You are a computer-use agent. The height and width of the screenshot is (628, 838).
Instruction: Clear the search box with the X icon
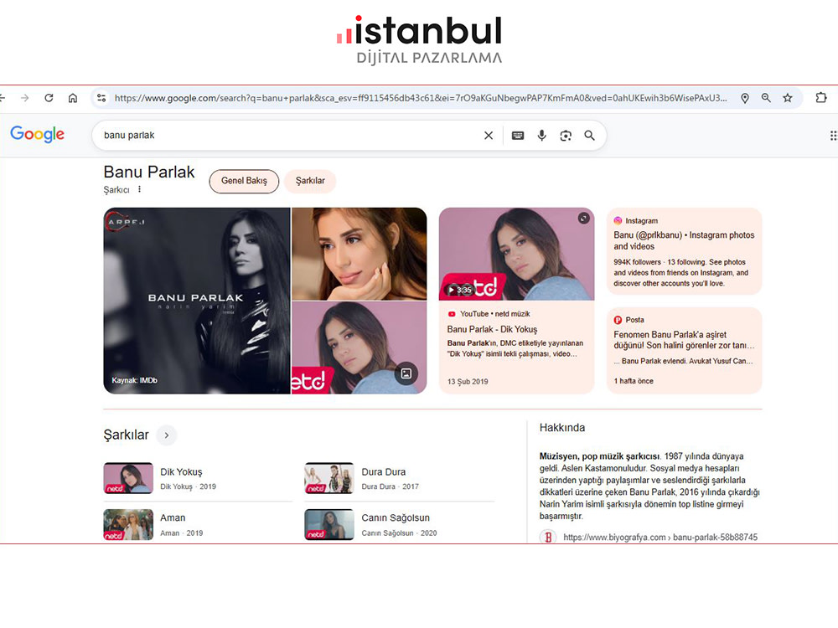[x=489, y=136]
